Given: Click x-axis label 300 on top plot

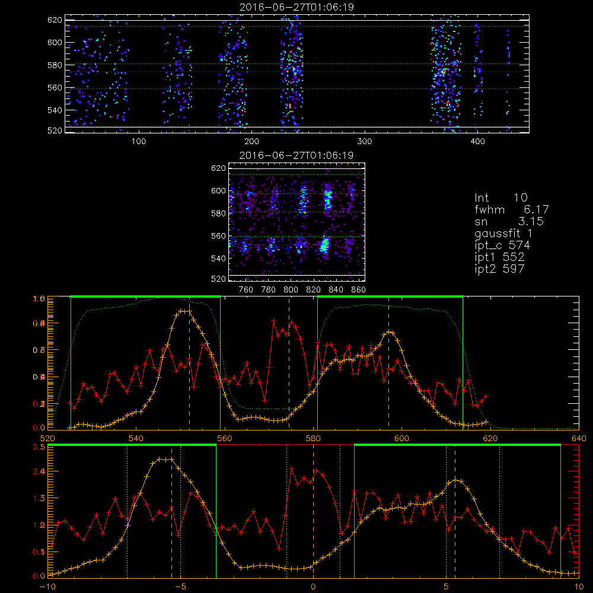Looking at the screenshot, I should pos(365,142).
